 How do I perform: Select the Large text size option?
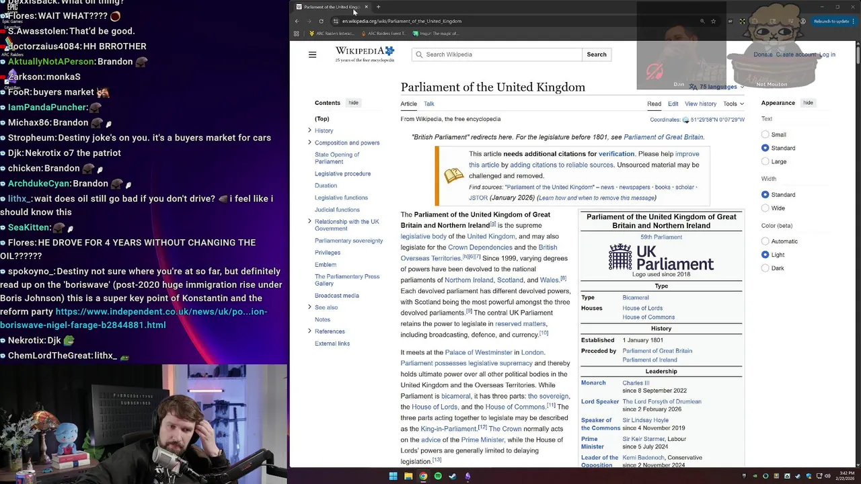pos(765,161)
